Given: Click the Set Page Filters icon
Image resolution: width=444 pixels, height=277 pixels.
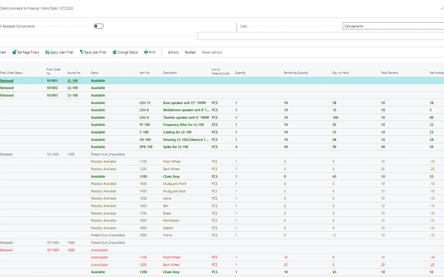Looking at the screenshot, I should click(14, 52).
